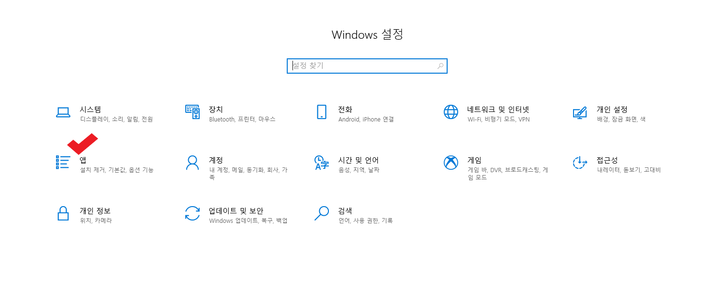The width and height of the screenshot is (709, 297).
Task: Click the text '배경, 잠금 화면, 색'
Action: pos(621,120)
